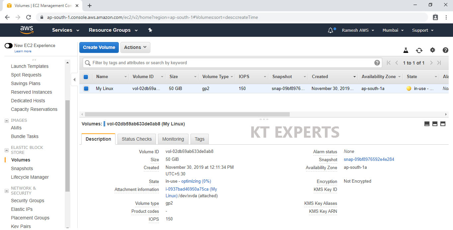
Task: Go to last page of results
Action: click(x=439, y=63)
